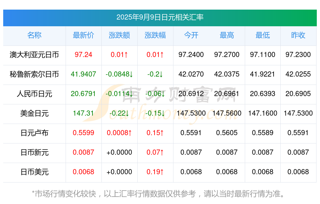Click low value 20.6393
The width and height of the screenshot is (320, 204).
263,94
